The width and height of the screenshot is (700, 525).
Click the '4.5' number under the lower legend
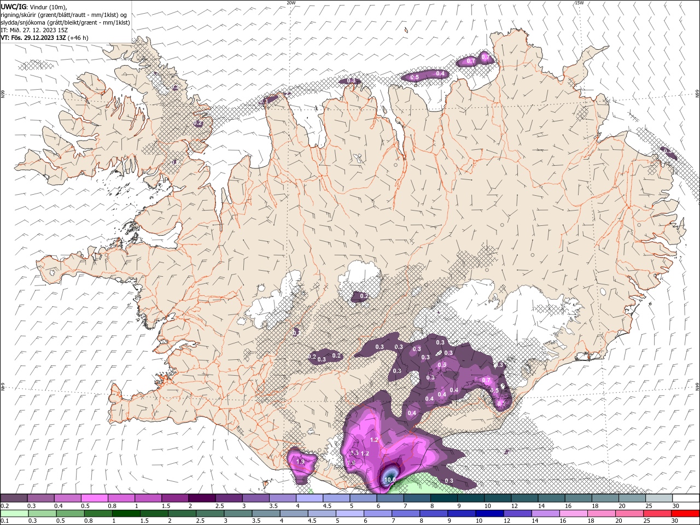point(312,521)
